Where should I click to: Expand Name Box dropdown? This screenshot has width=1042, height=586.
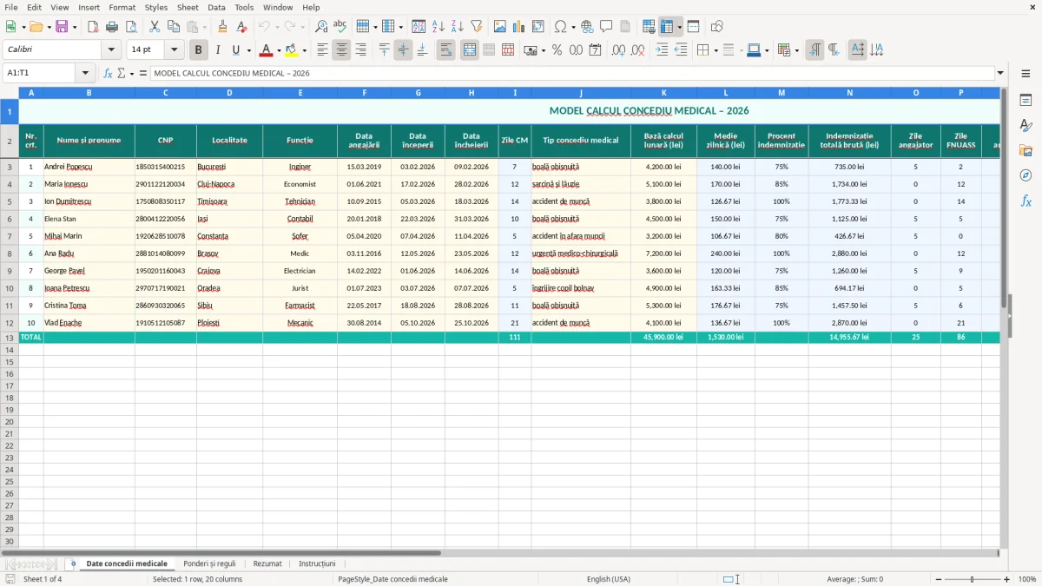coord(85,73)
